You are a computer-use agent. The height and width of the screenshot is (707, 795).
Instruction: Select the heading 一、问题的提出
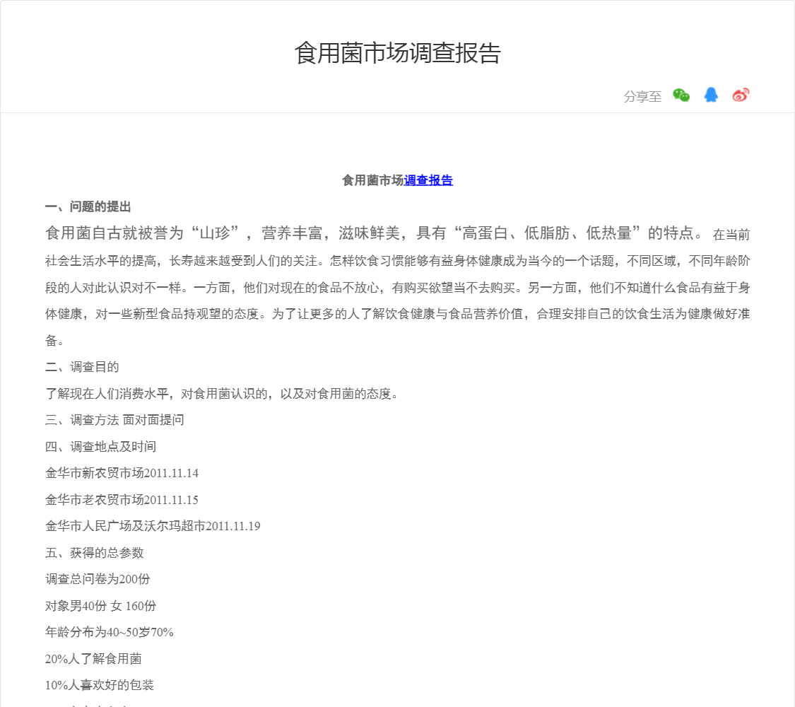[88, 207]
